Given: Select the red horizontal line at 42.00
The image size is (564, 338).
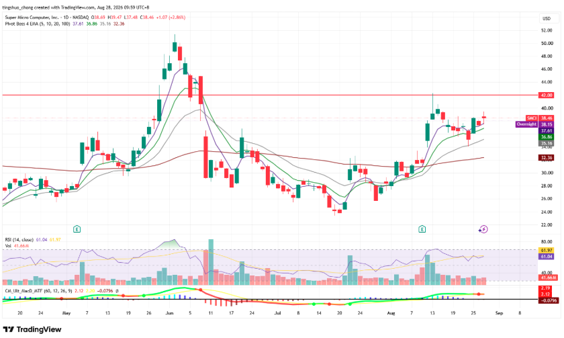Looking at the screenshot, I should tap(270, 95).
